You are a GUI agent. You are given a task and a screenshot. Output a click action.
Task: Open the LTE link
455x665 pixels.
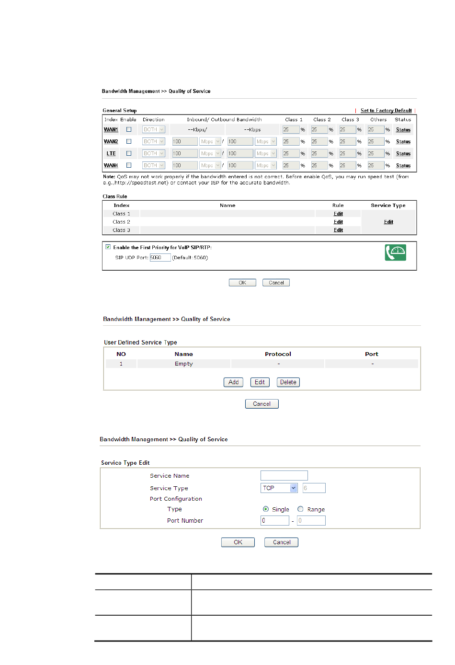click(x=111, y=153)
